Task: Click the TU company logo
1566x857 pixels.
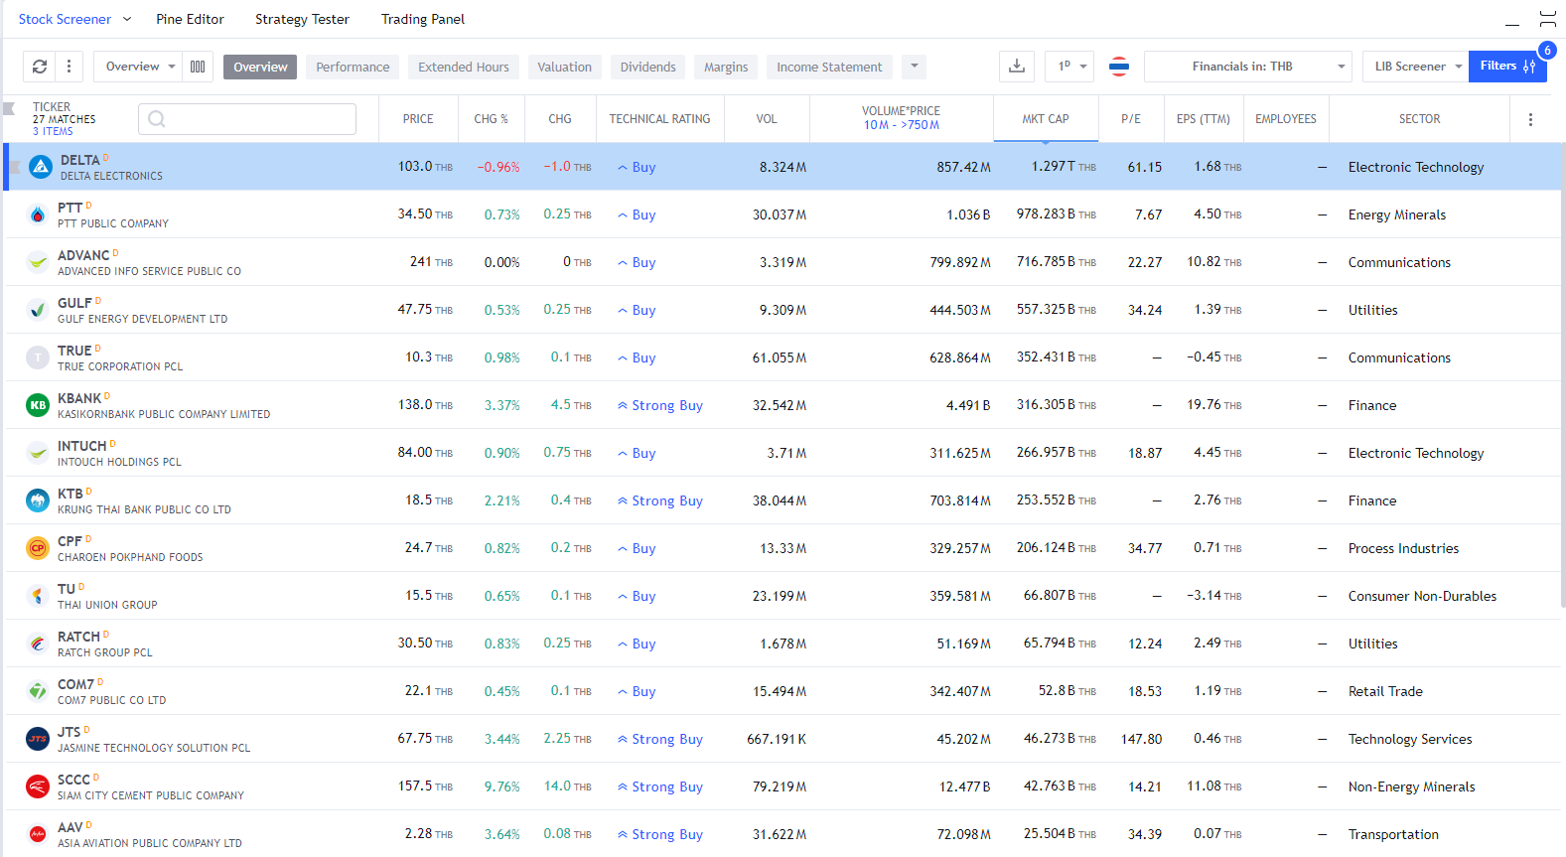Action: click(38, 596)
